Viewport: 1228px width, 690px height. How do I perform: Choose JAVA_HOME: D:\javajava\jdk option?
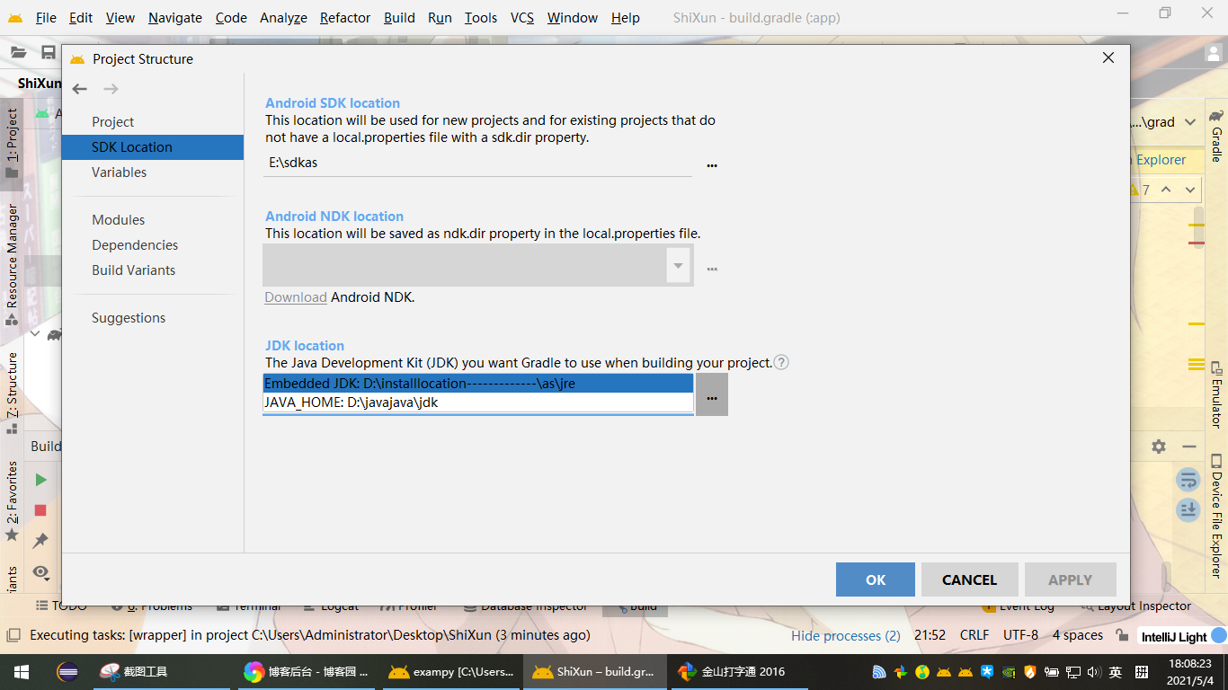[x=478, y=402]
